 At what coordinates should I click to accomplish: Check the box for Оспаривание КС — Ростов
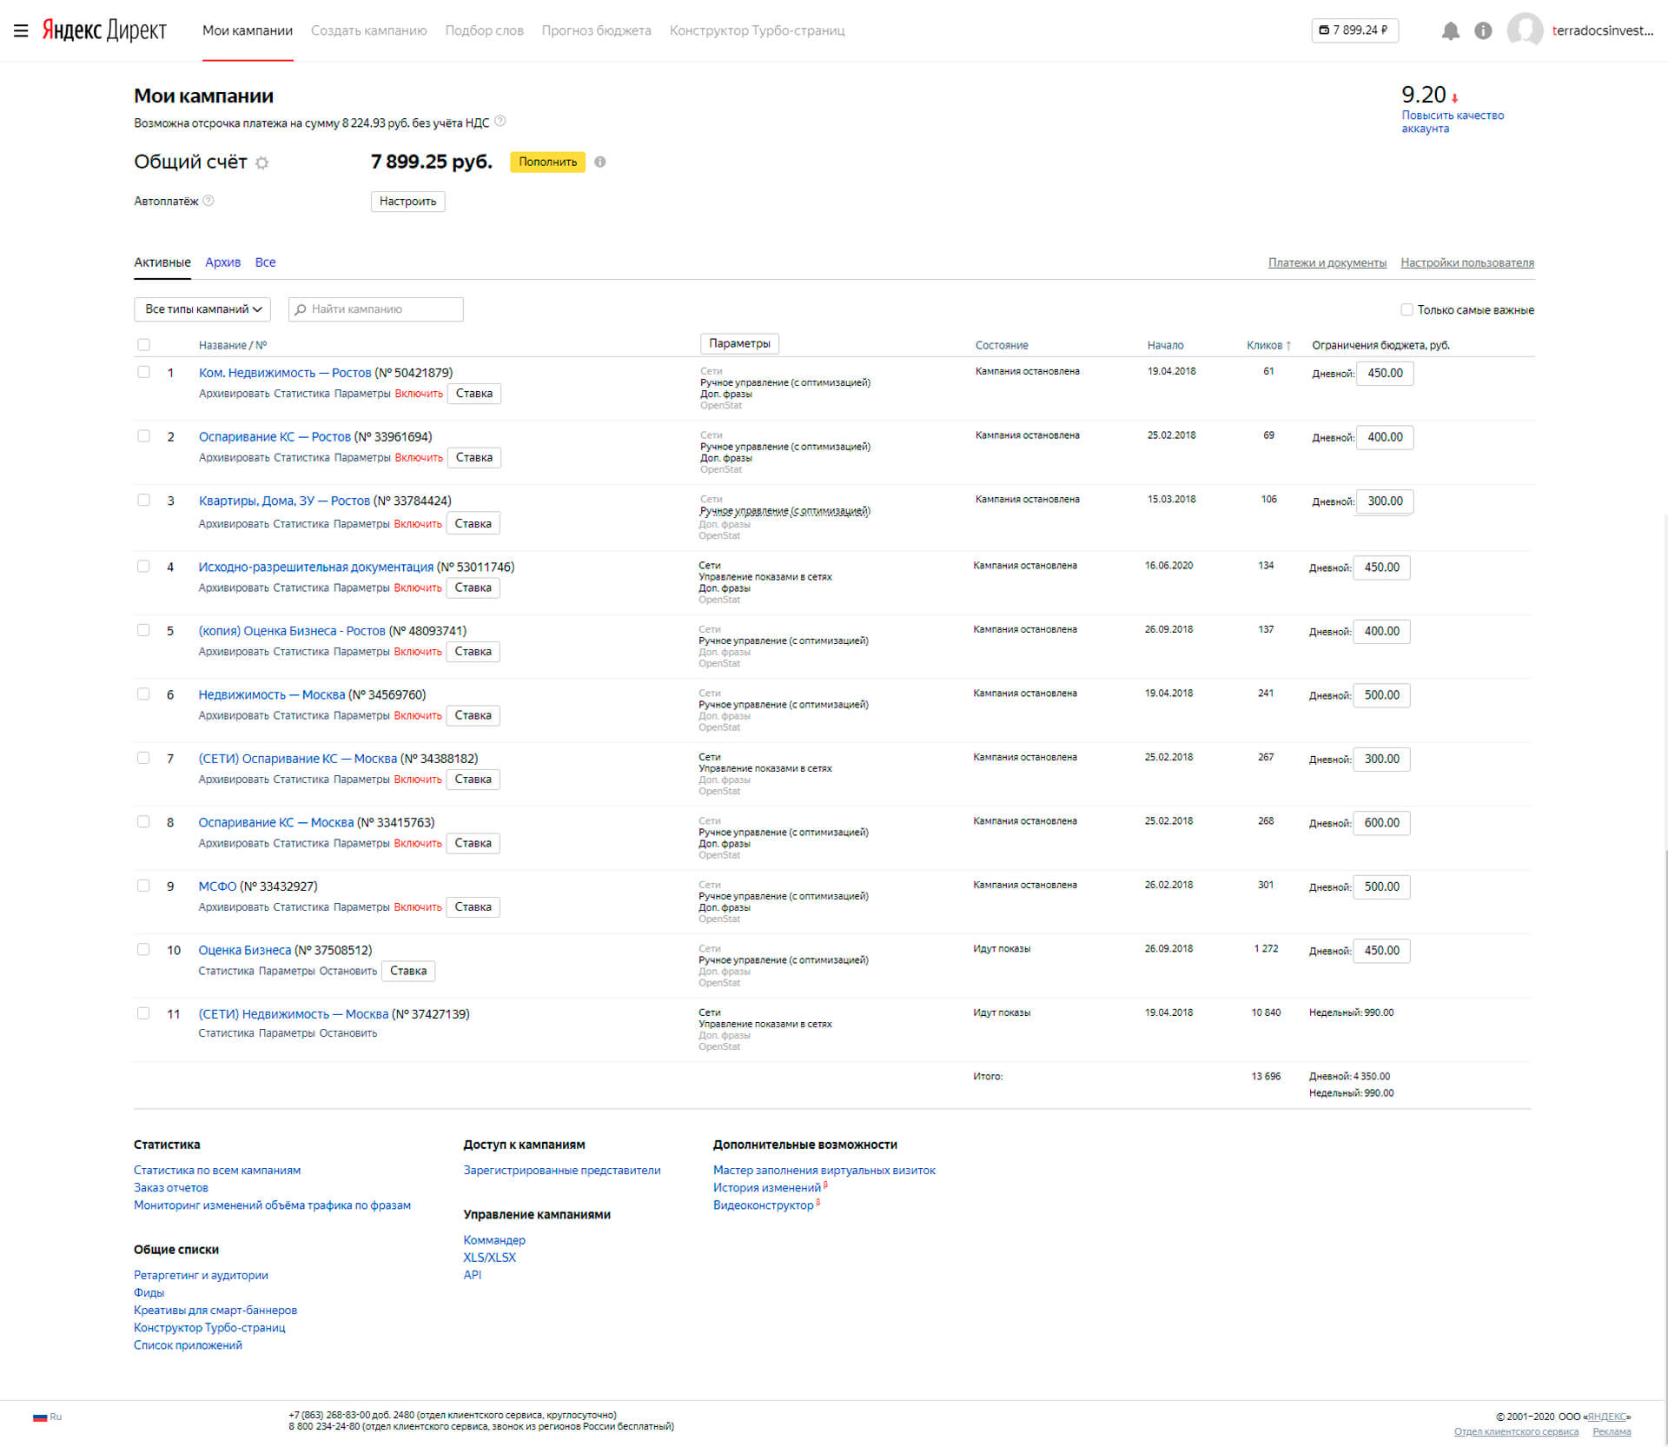pos(143,436)
